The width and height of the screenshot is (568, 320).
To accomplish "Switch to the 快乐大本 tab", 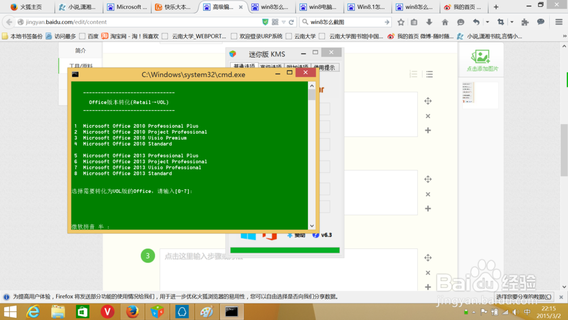I will click(175, 7).
